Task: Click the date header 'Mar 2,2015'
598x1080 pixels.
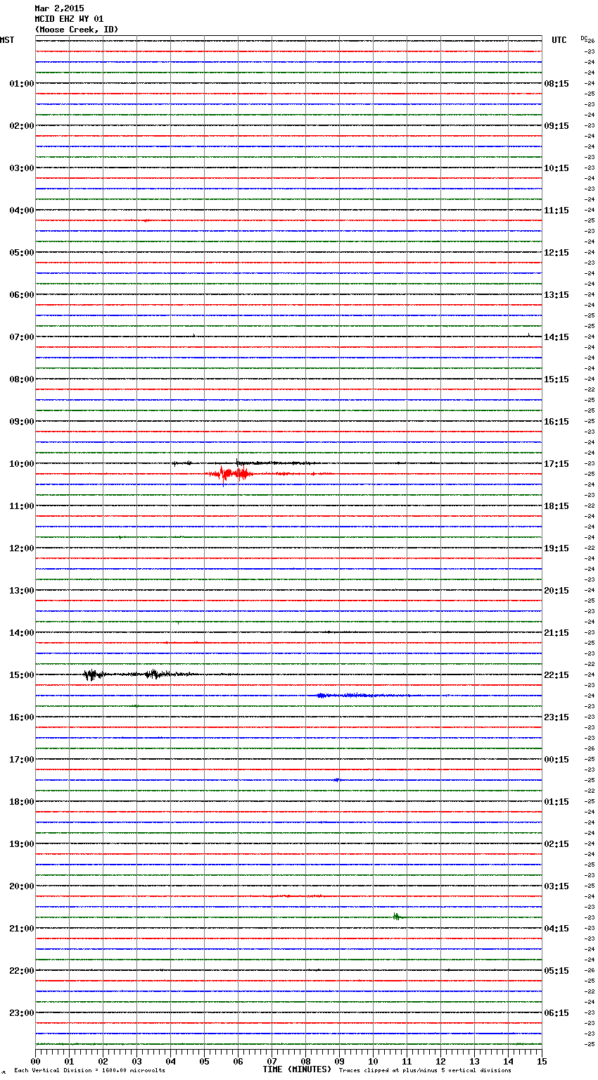Action: (59, 8)
